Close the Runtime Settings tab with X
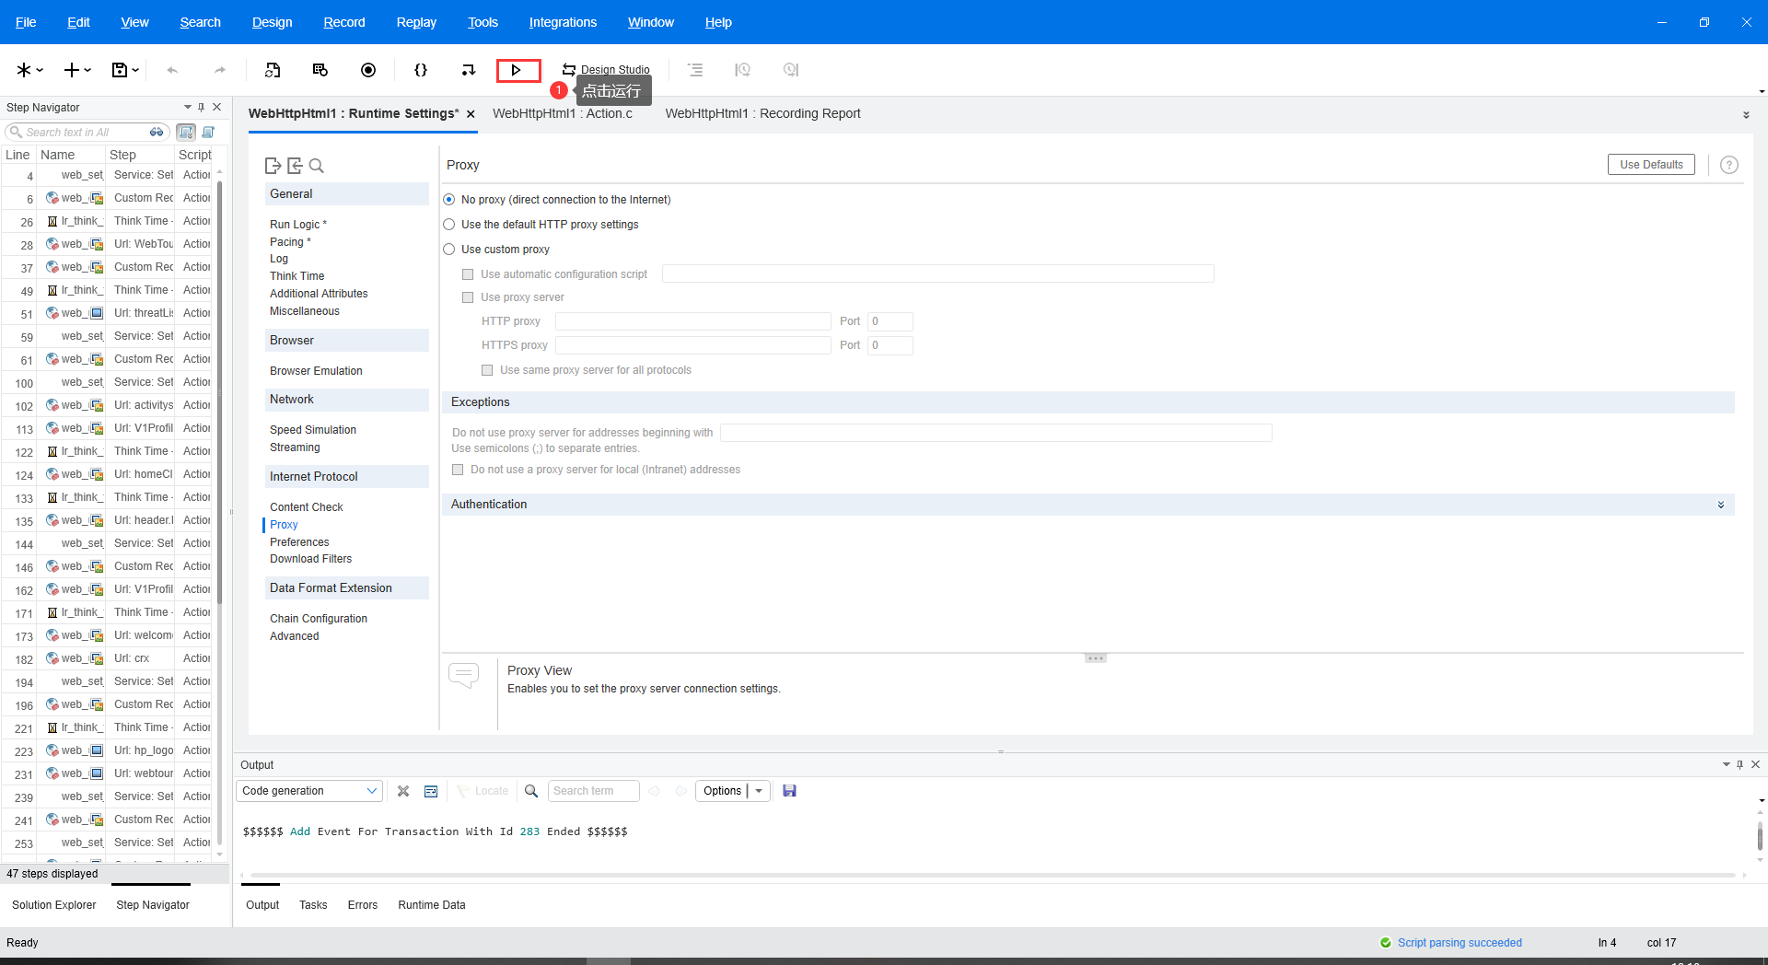This screenshot has height=965, width=1768. click(471, 114)
